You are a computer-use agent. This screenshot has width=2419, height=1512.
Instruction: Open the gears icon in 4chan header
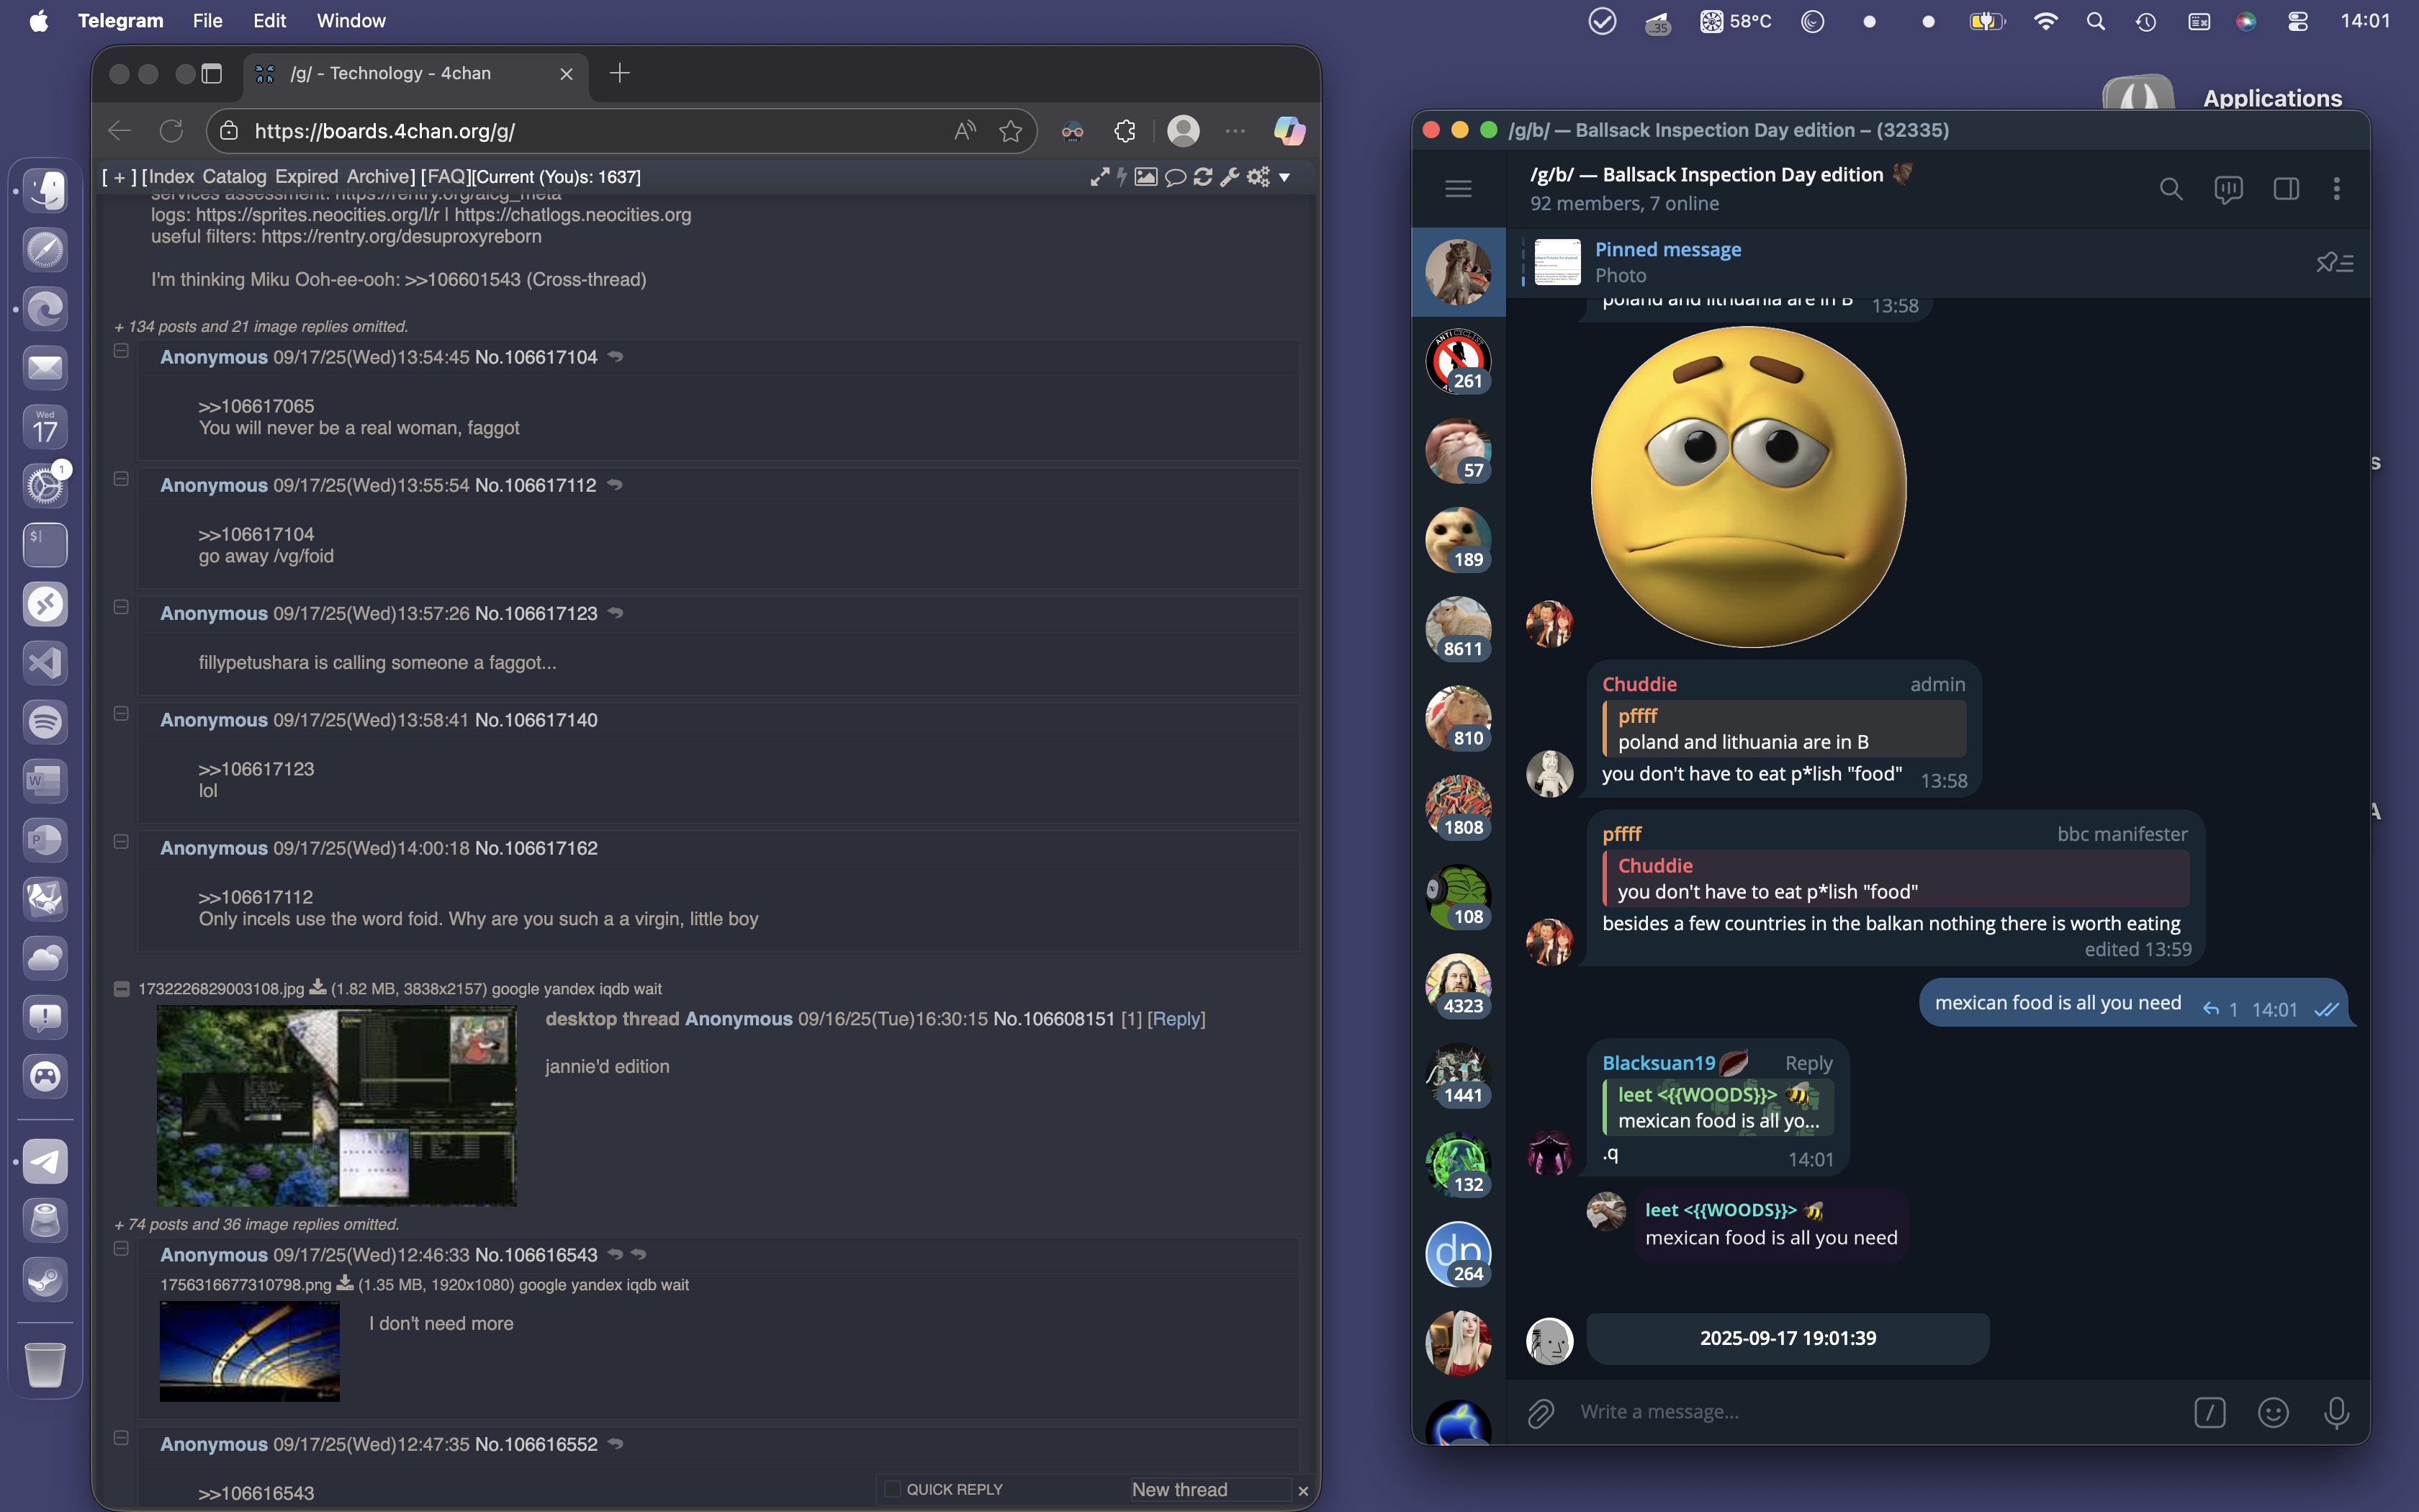click(x=1258, y=177)
